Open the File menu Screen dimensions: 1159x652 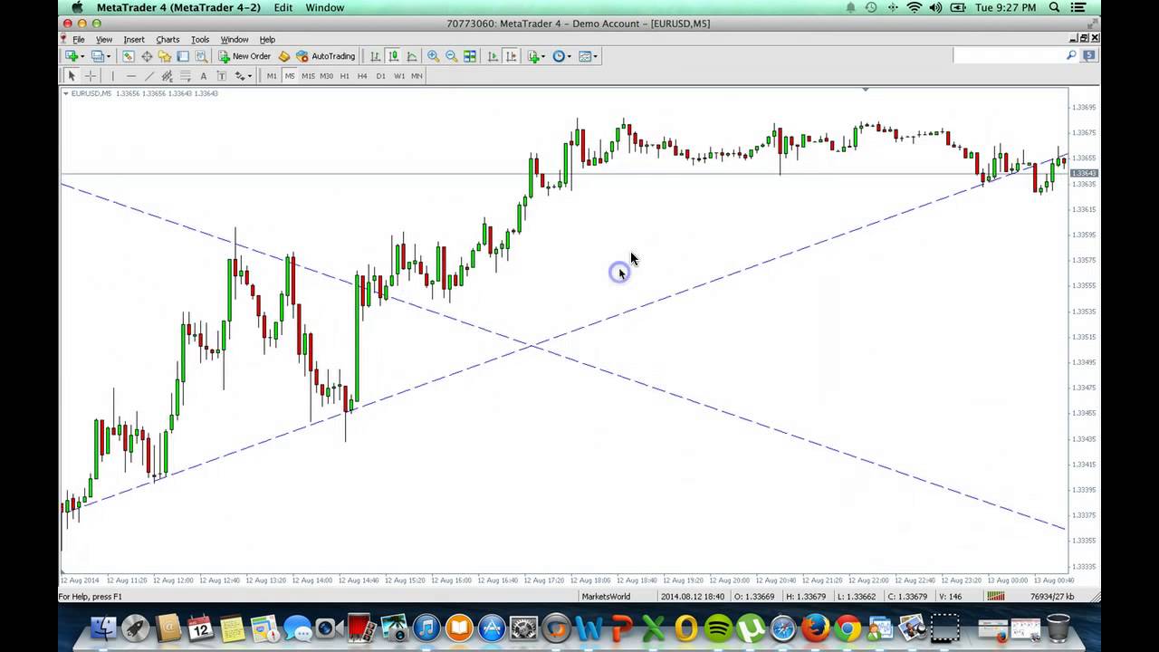[79, 40]
